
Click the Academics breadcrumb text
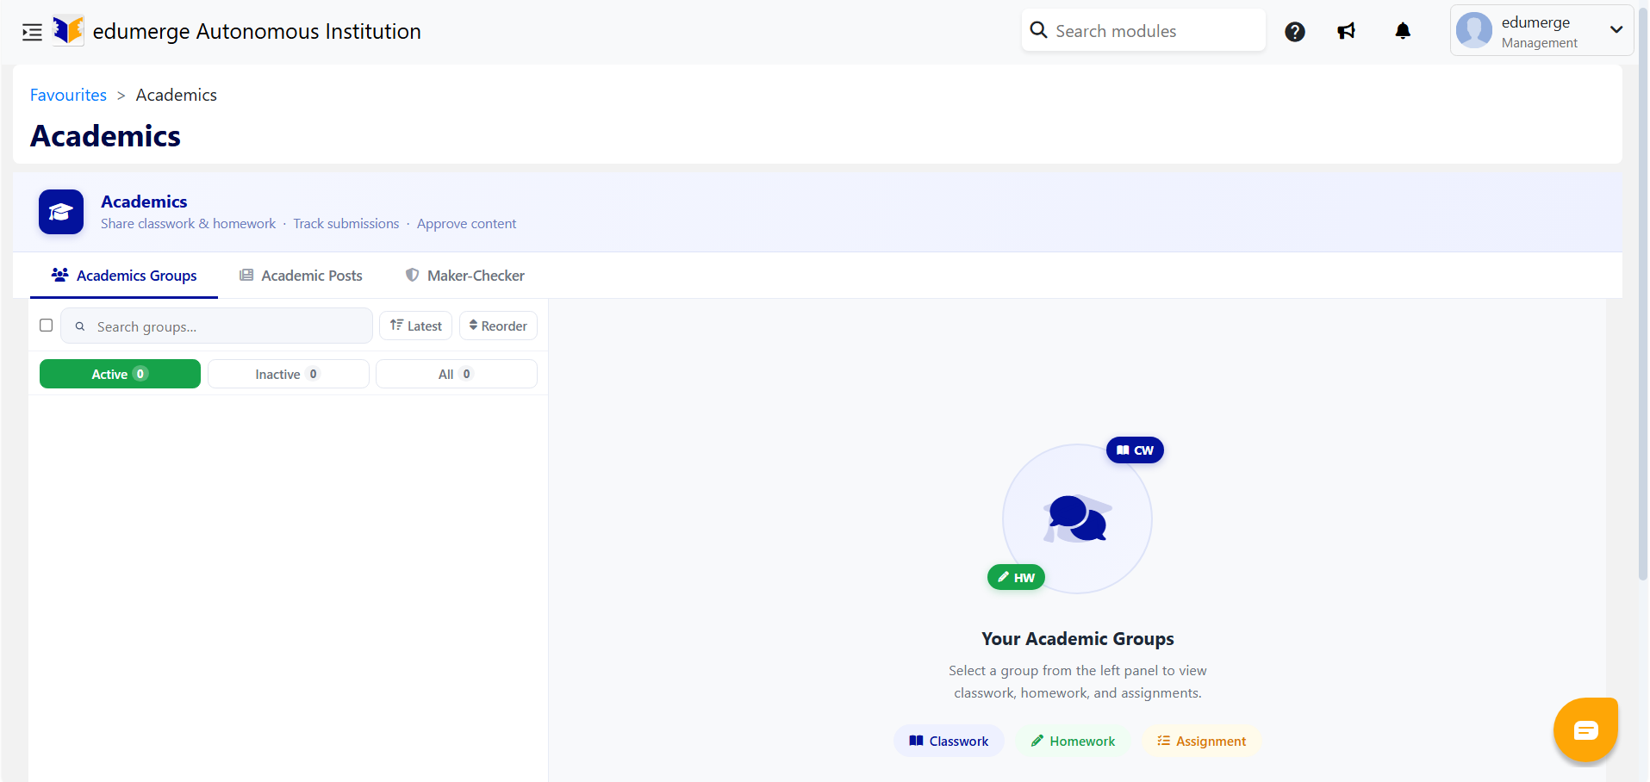(x=177, y=95)
